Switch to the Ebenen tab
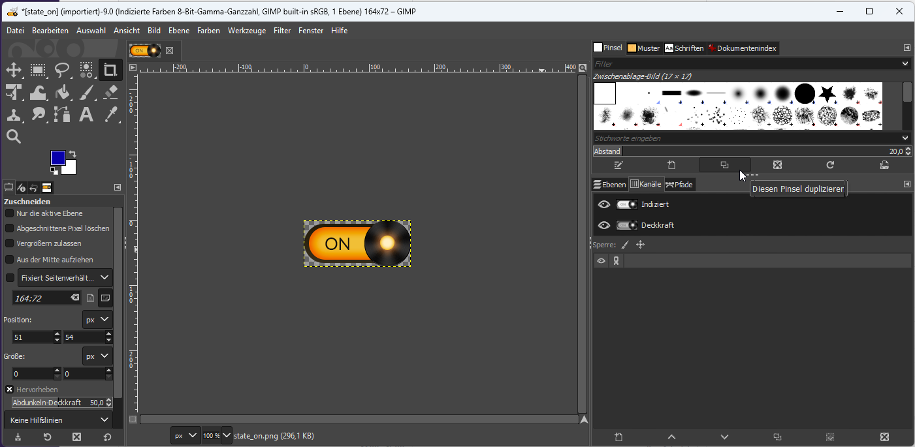Screen dimensions: 915x447 click(609, 185)
